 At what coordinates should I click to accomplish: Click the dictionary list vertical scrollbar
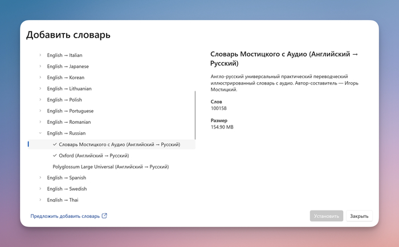pos(196,114)
